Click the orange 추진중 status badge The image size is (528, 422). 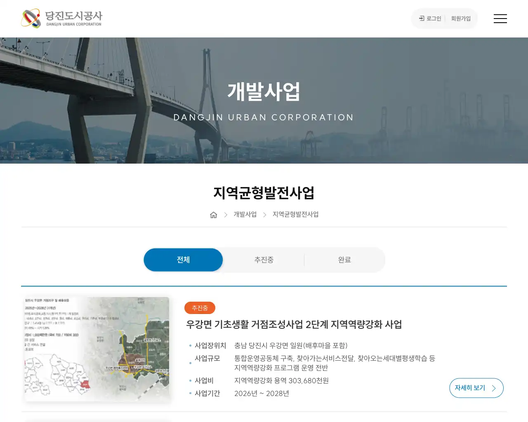pos(200,308)
